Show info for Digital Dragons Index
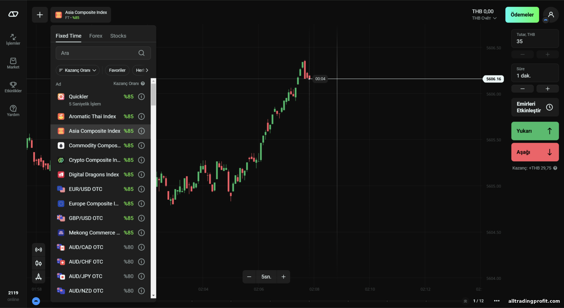 (x=141, y=175)
